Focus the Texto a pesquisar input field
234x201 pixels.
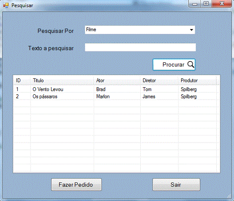(140, 47)
